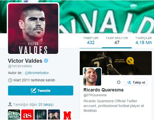The height and width of the screenshot is (121, 154).
Task: Open Ricardo Quaresma's profile name link
Action: (103, 90)
